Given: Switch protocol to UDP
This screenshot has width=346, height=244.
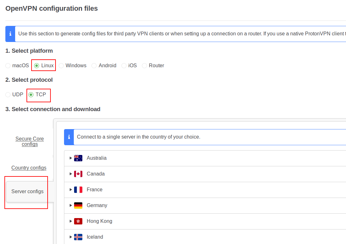Looking at the screenshot, I should click(x=8, y=95).
